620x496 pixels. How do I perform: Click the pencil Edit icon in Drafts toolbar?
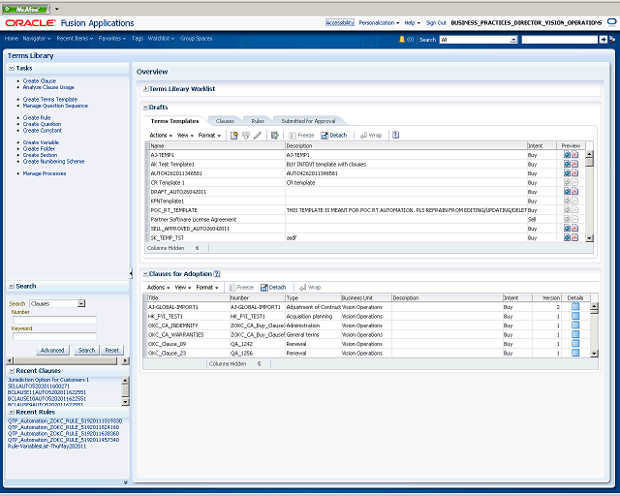click(x=258, y=136)
